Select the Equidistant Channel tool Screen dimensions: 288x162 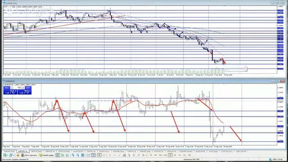[x=124, y=155]
